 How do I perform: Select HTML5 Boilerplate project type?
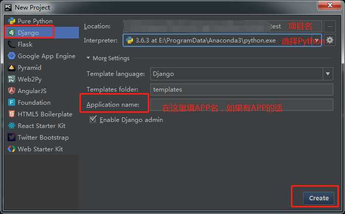click(42, 114)
